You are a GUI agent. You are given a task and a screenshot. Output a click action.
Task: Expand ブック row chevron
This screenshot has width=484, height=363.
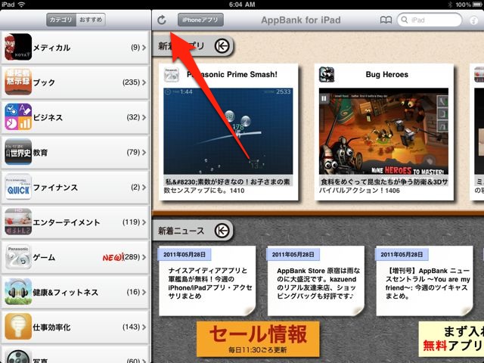coord(144,82)
